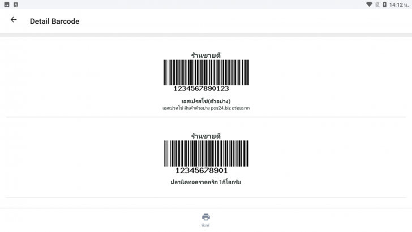Image resolution: width=412 pixels, height=232 pixels.
Task: Tap the battery status icon
Action: 384,5
